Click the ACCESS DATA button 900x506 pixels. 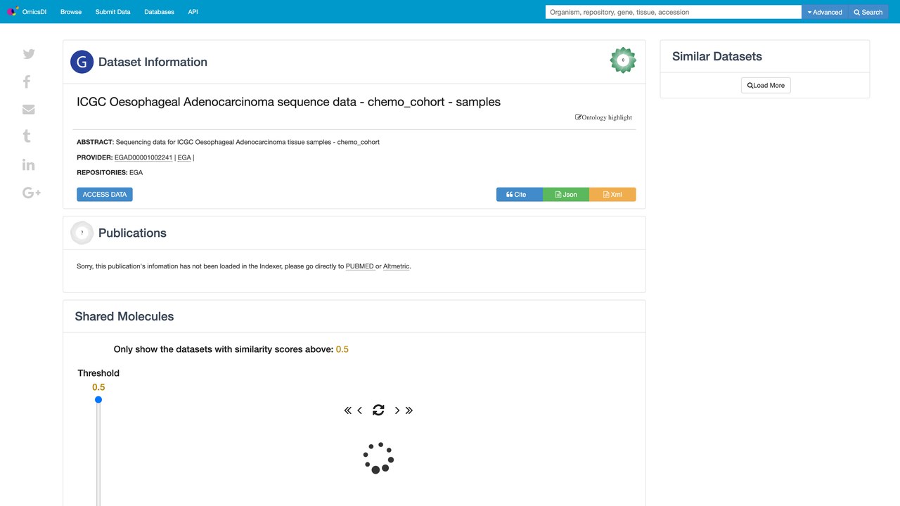tap(105, 194)
